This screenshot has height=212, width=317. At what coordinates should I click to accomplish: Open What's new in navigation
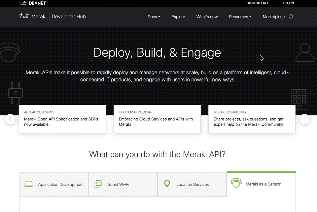pyautogui.click(x=207, y=17)
